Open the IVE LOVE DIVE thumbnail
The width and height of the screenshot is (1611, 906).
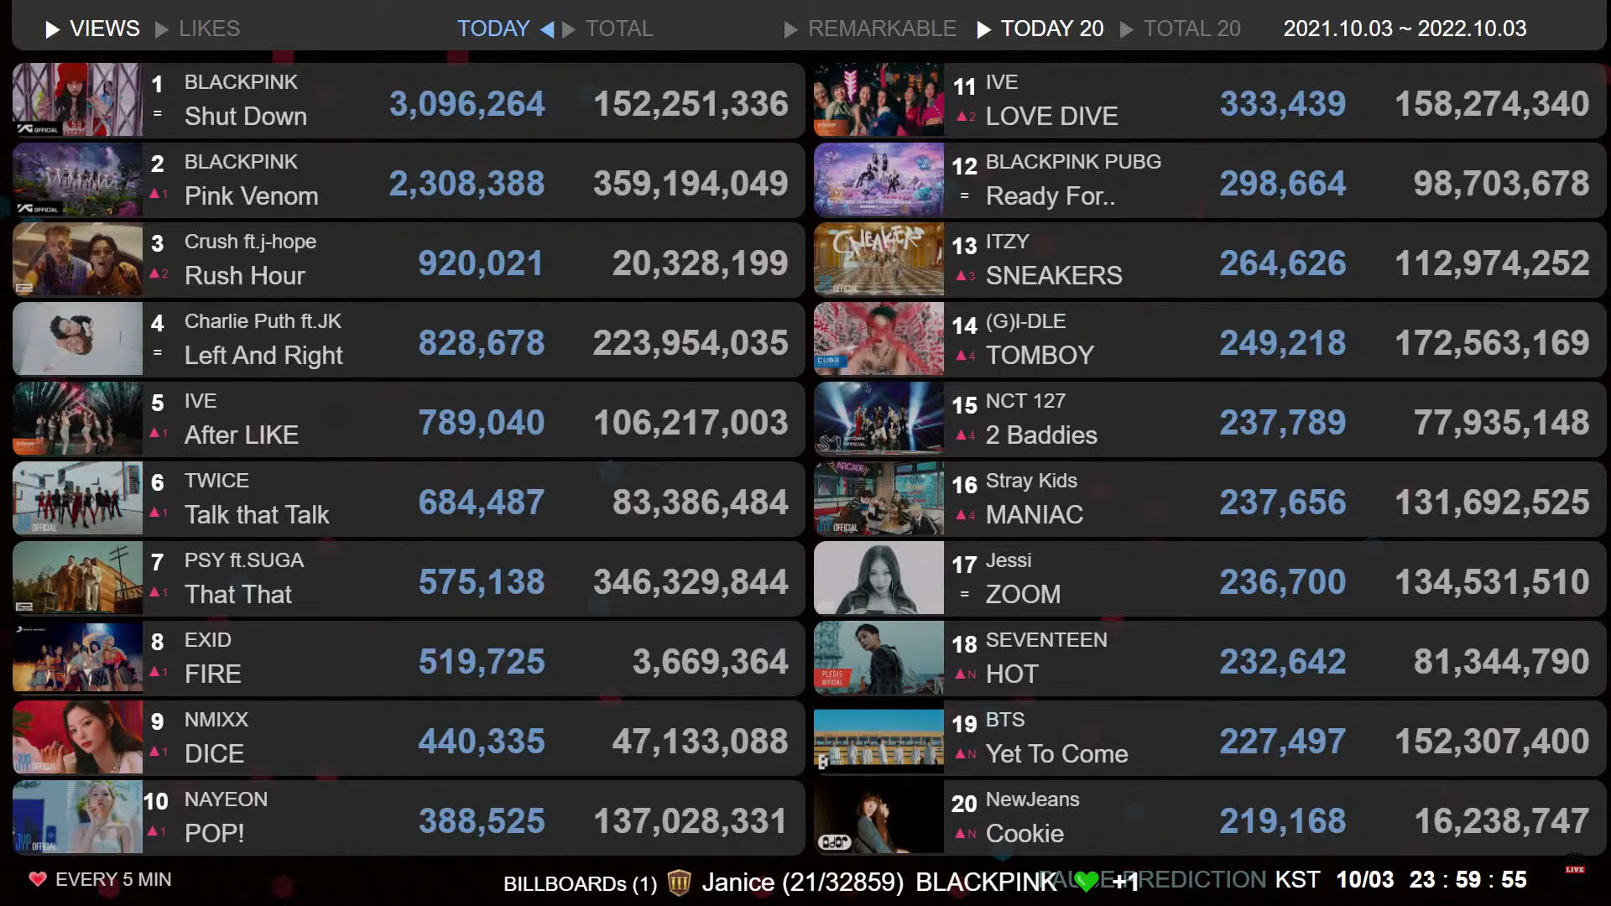(878, 100)
